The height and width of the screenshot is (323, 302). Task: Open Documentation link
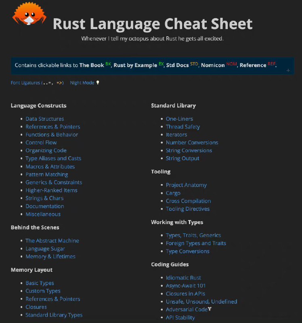pyautogui.click(x=45, y=206)
